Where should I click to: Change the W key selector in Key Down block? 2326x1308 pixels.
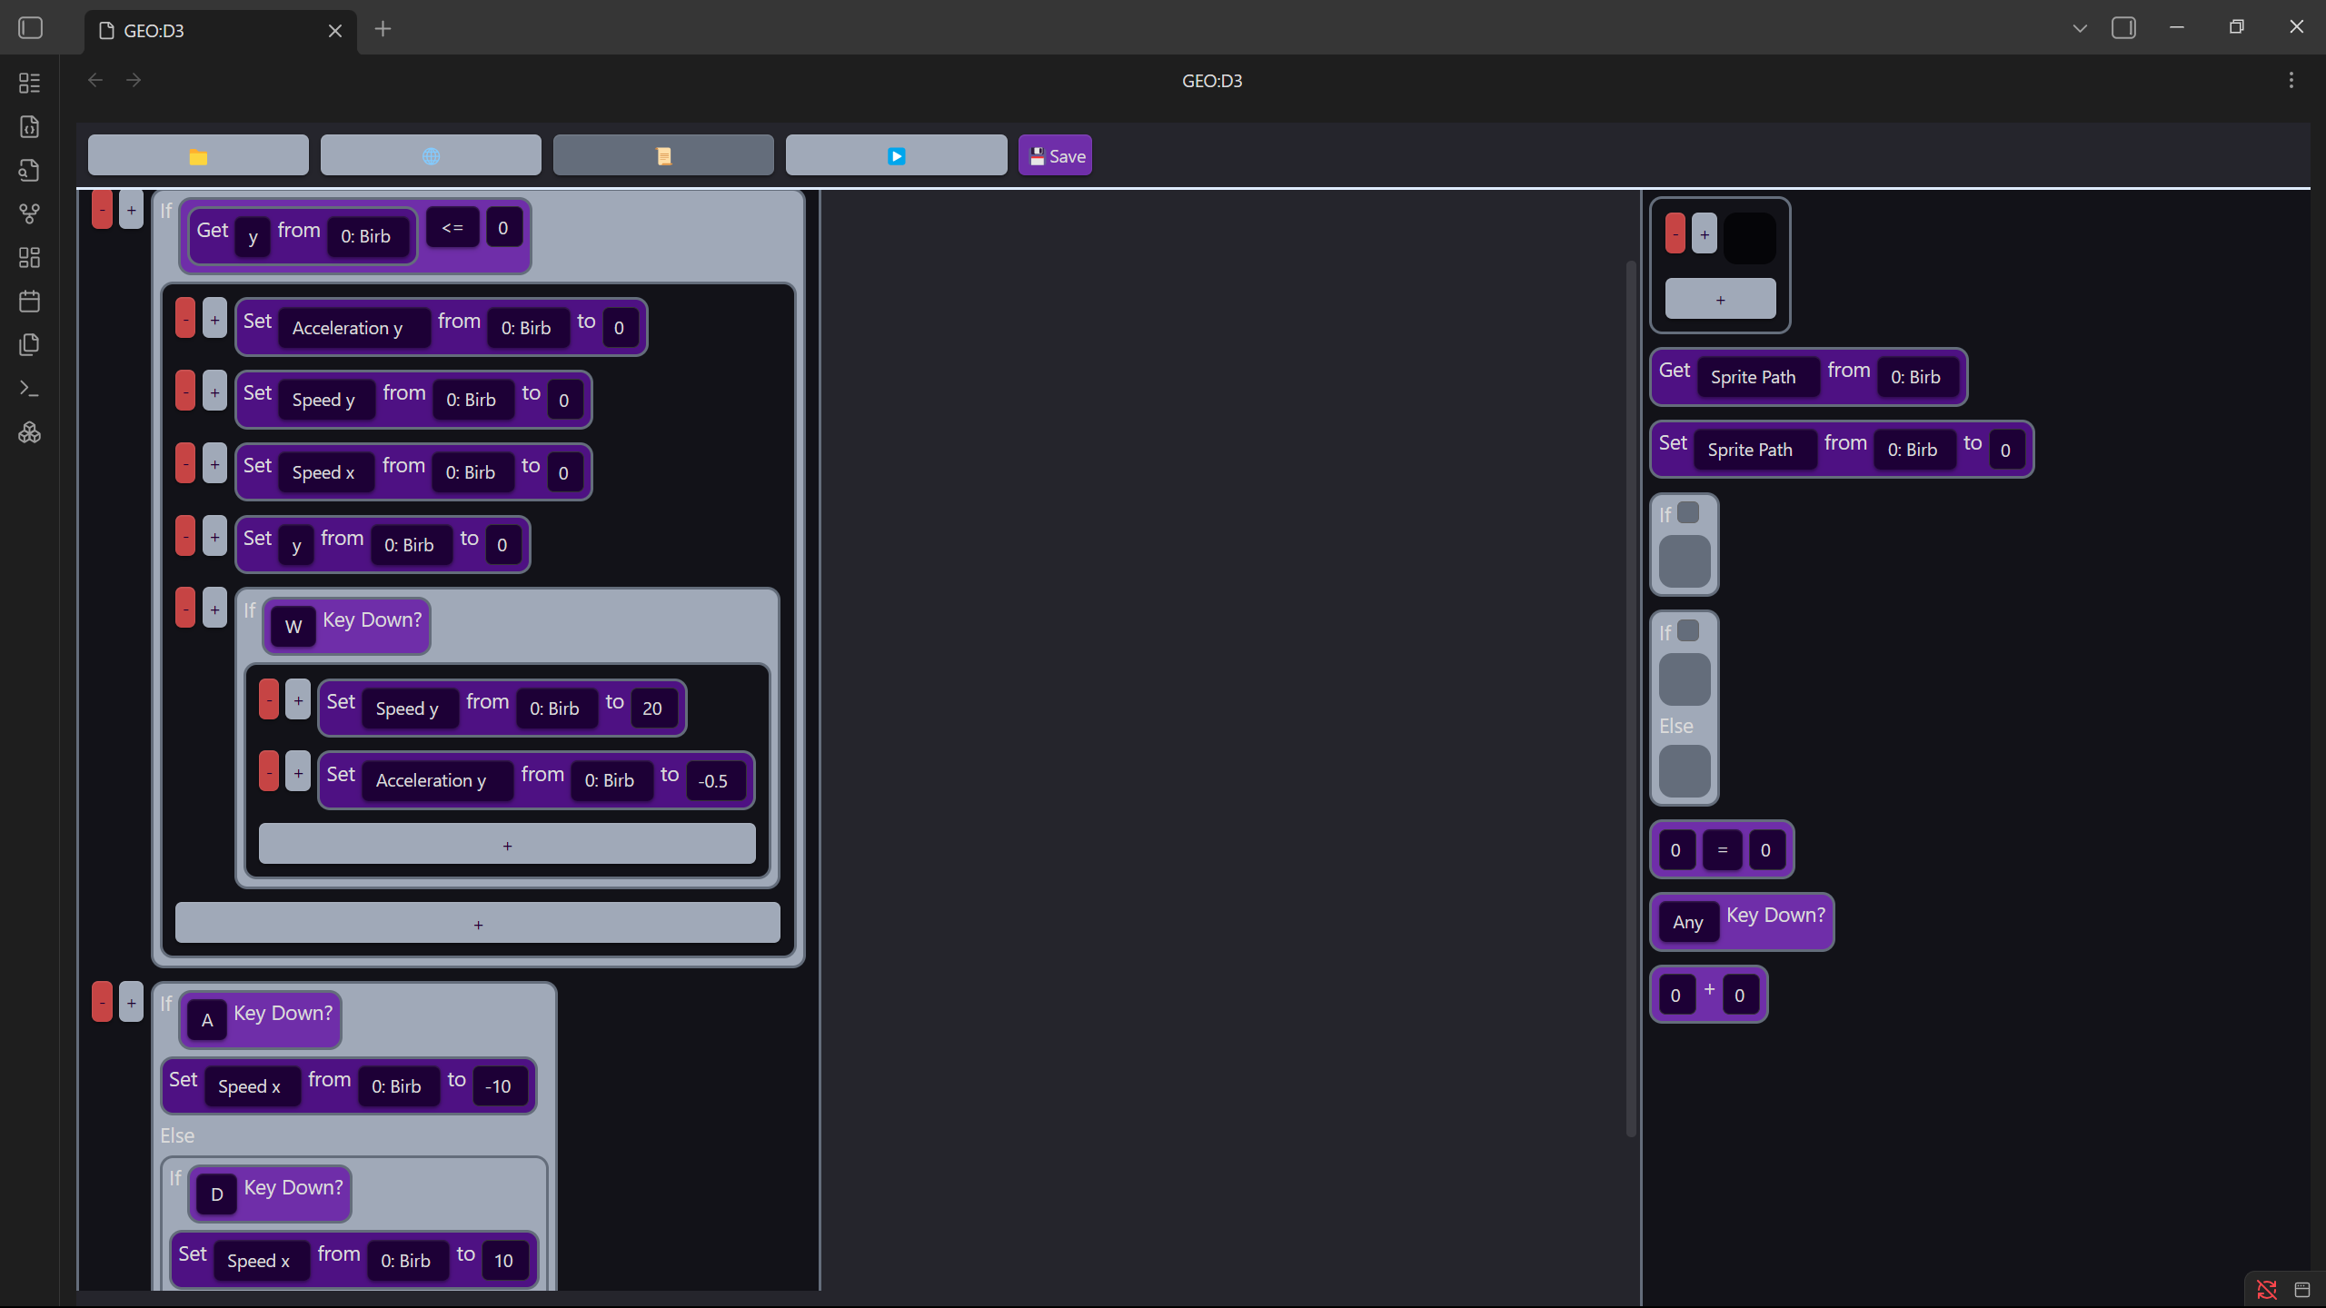point(293,626)
